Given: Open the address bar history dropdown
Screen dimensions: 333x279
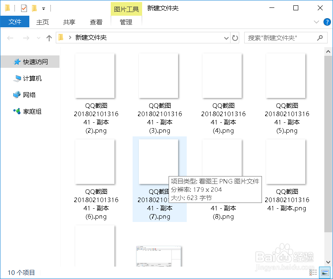Looking at the screenshot, I should [226, 38].
